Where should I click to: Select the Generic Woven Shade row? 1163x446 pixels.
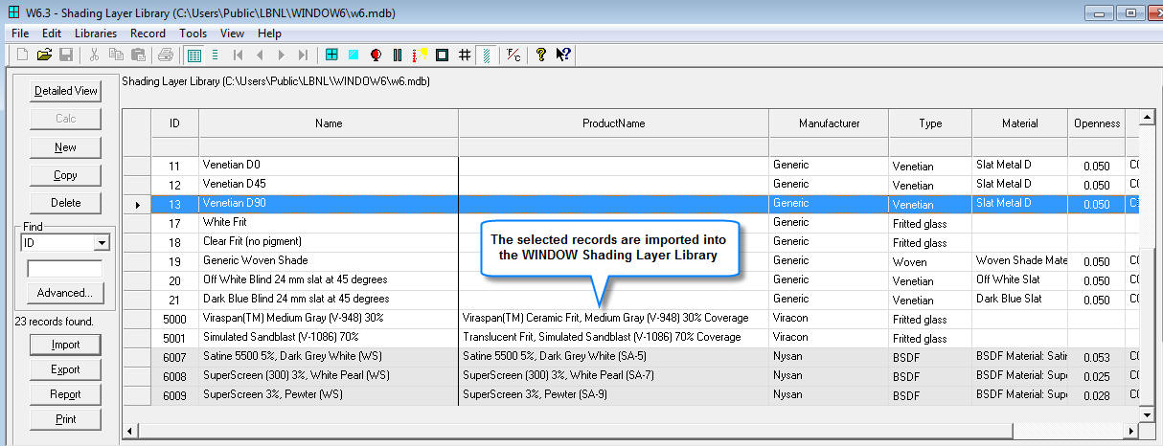click(x=632, y=261)
